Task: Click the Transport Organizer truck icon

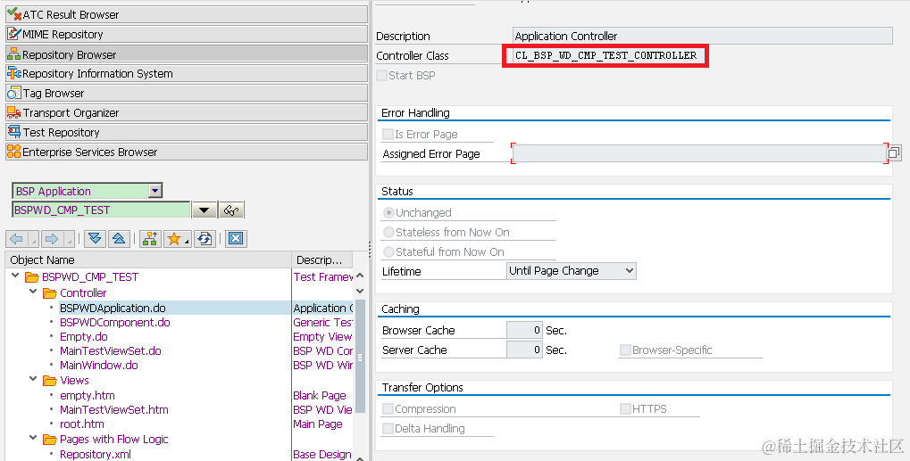Action: 14,112
